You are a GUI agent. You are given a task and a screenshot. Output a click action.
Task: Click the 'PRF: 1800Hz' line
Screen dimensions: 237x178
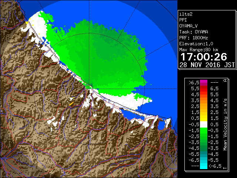pos(194,38)
